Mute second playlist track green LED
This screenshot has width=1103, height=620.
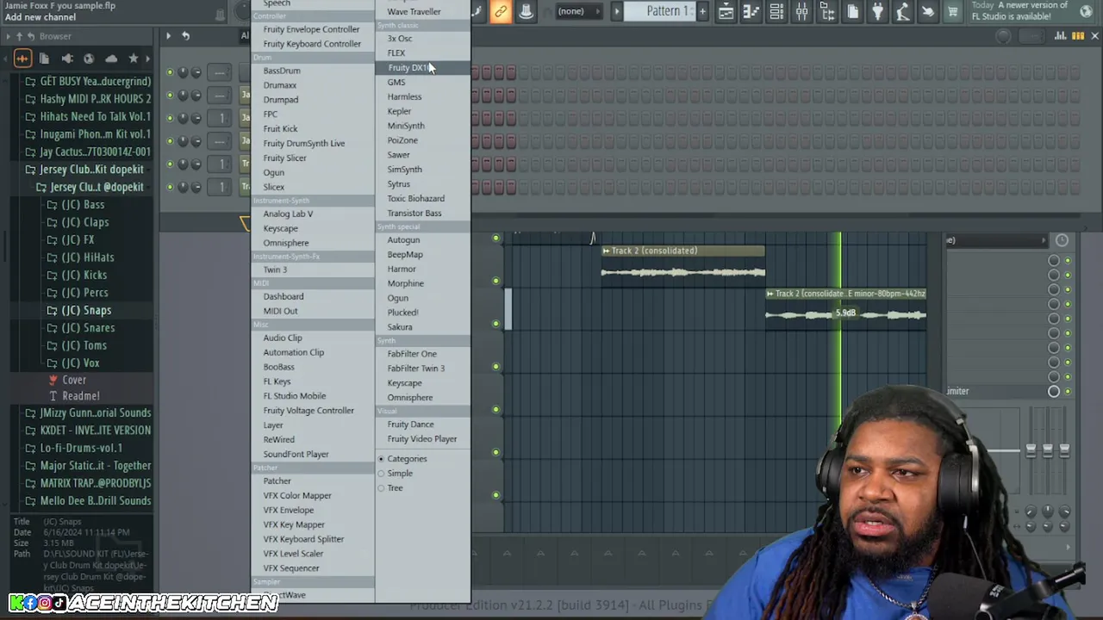click(x=495, y=281)
